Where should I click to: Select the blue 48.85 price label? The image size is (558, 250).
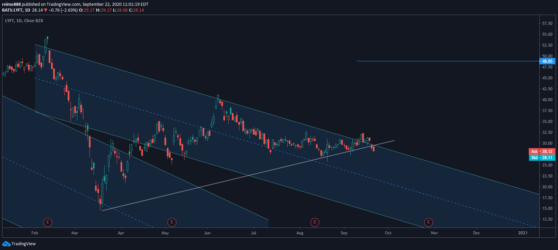547,61
